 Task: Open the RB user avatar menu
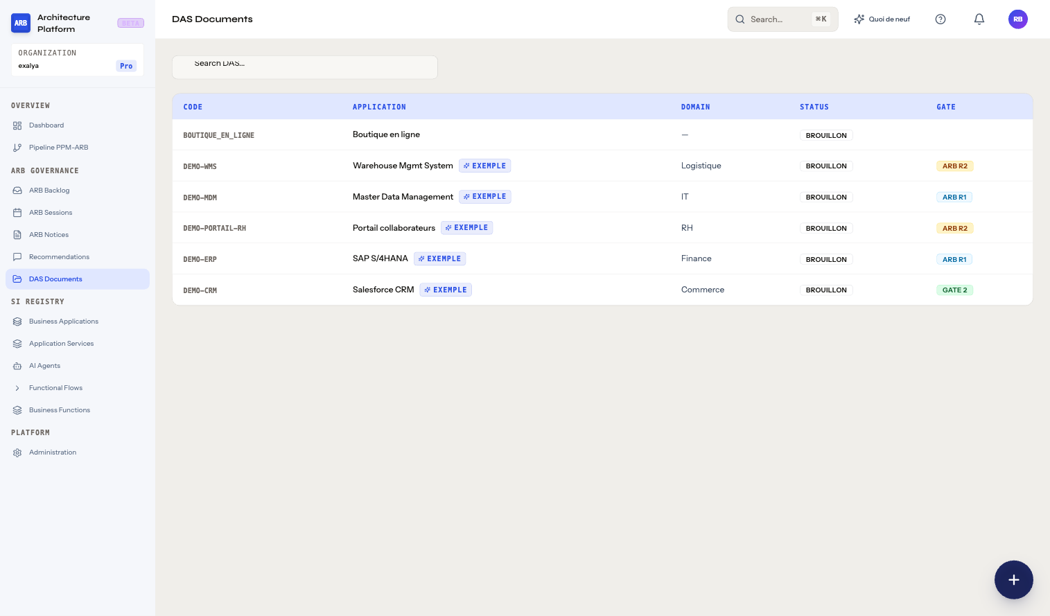click(1018, 19)
